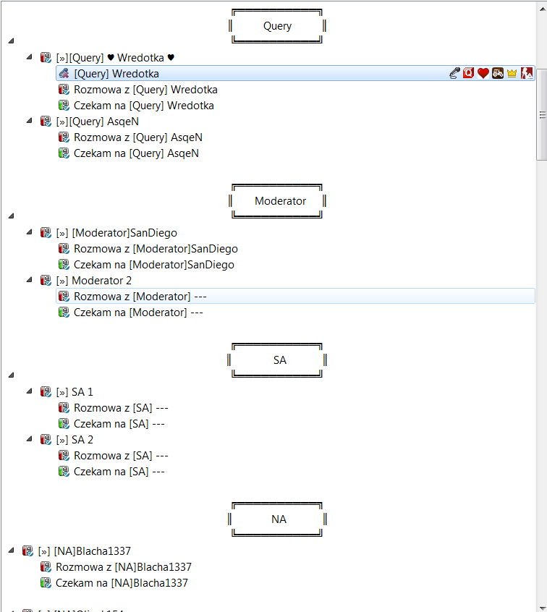Click the red heart badge icon
The height and width of the screenshot is (612, 547).
click(483, 73)
